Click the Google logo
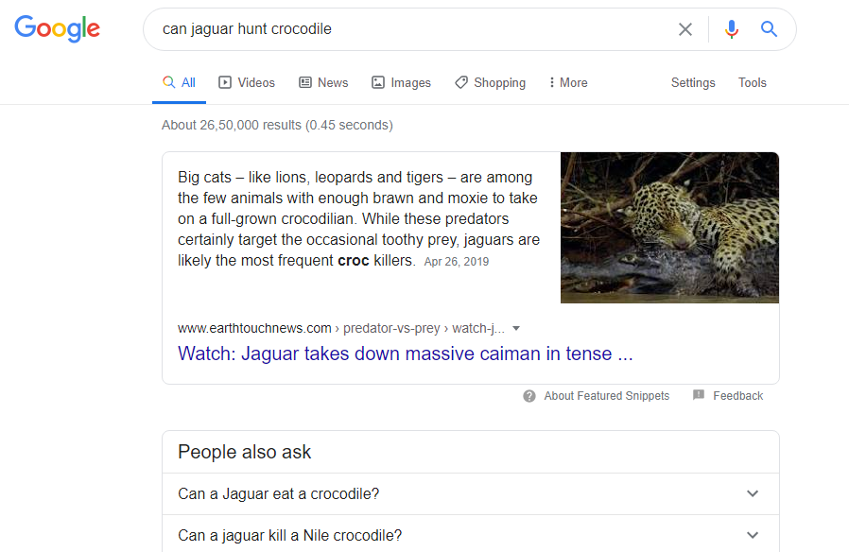Image resolution: width=849 pixels, height=552 pixels. (x=57, y=28)
